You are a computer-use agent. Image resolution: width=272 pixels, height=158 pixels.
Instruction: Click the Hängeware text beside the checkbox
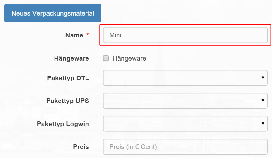(x=129, y=58)
